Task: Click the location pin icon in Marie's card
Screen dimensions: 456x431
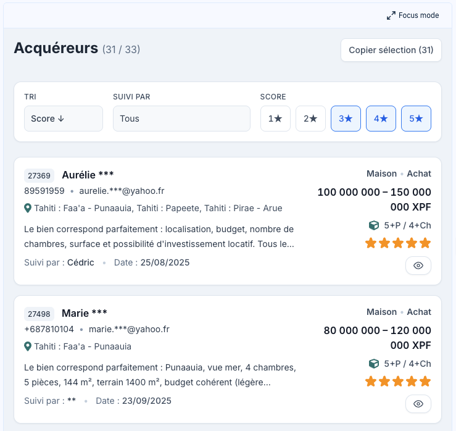Action: (28, 346)
